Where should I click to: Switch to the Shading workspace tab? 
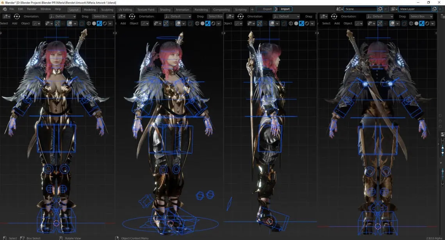tap(165, 10)
